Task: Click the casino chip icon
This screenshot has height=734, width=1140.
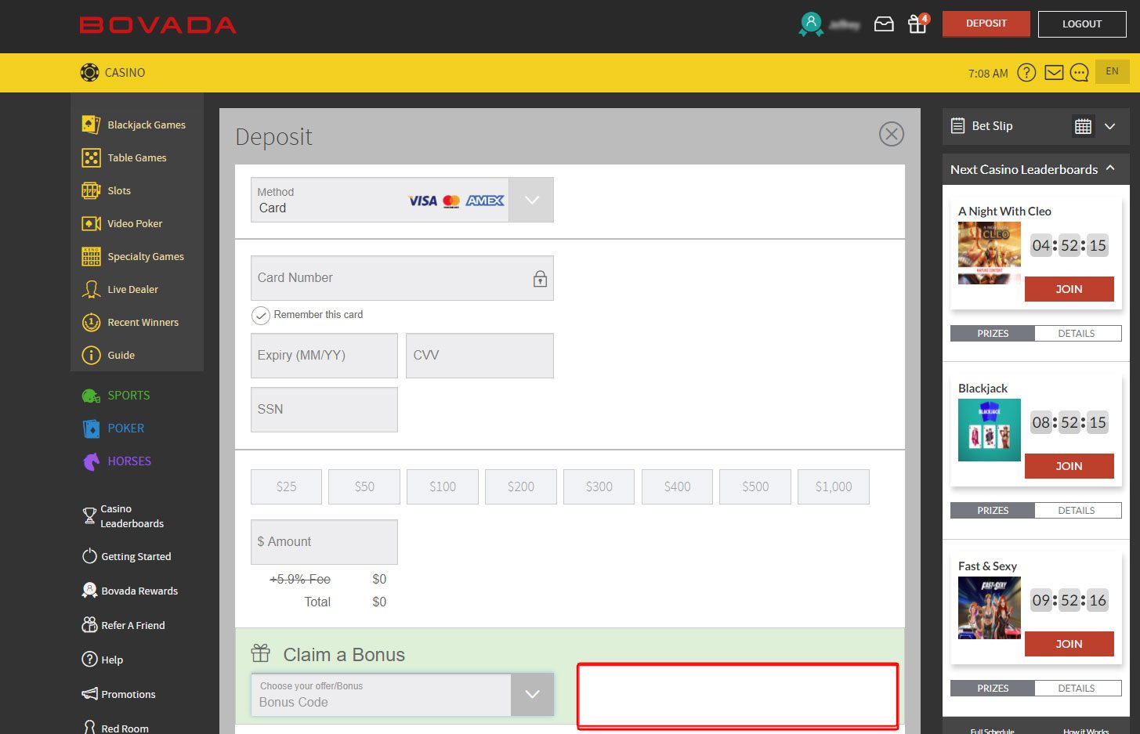Action: 90,72
